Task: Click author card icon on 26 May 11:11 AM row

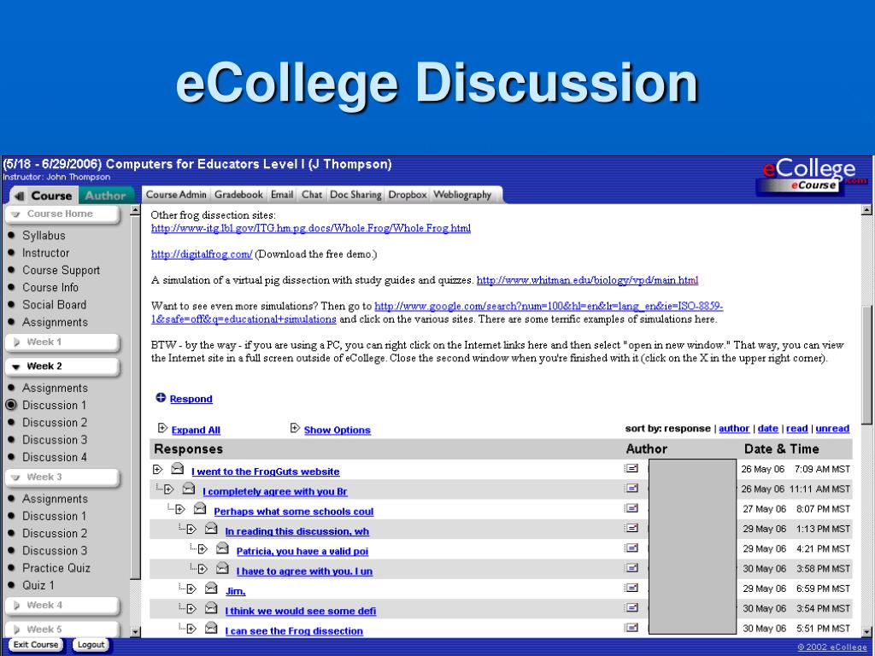Action: point(631,489)
